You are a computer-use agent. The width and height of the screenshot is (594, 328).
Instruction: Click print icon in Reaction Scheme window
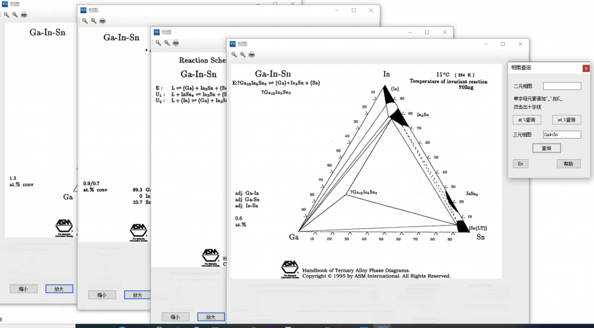(x=176, y=43)
